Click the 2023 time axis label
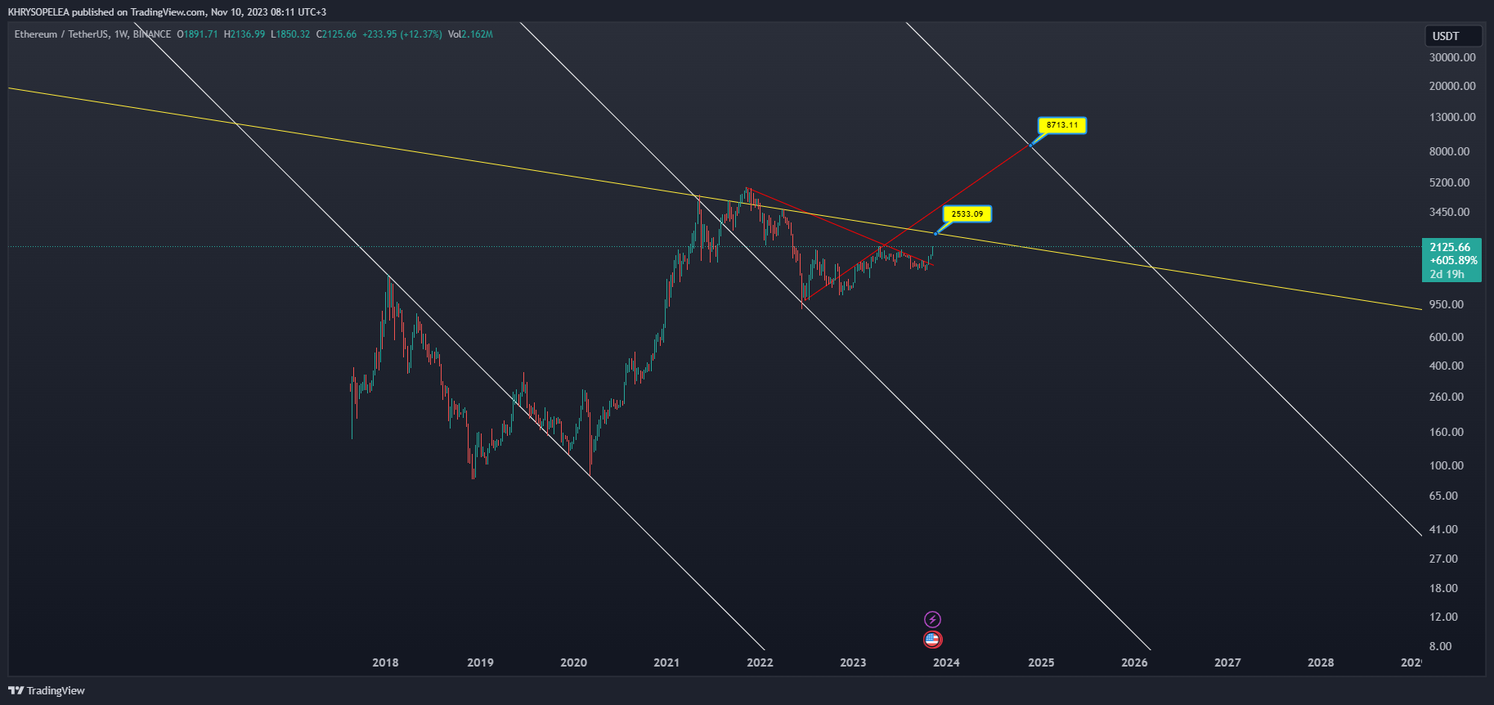Viewport: 1494px width, 705px height. (853, 662)
